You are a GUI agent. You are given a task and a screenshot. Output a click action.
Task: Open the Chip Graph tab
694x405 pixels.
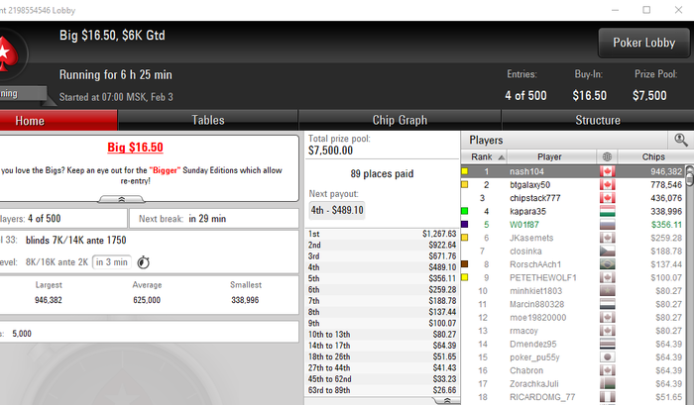(400, 120)
